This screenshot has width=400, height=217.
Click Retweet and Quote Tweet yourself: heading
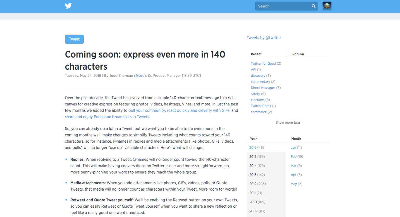(x=102, y=200)
